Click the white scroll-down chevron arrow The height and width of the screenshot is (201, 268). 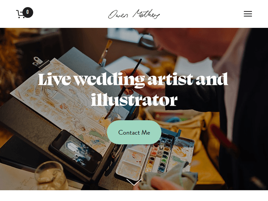134,182
